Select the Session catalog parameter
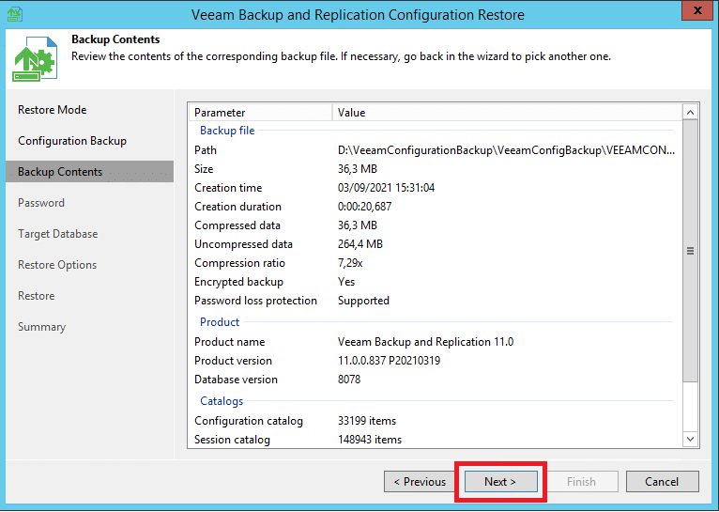This screenshot has width=719, height=512. [x=232, y=440]
